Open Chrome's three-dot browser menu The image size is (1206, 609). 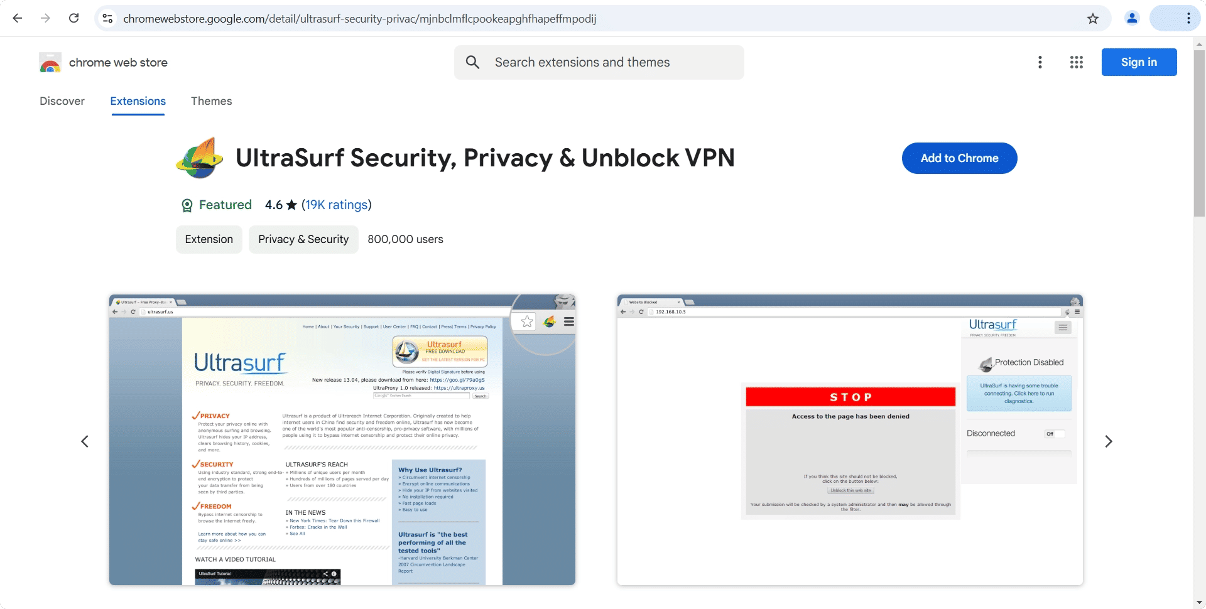click(1188, 18)
